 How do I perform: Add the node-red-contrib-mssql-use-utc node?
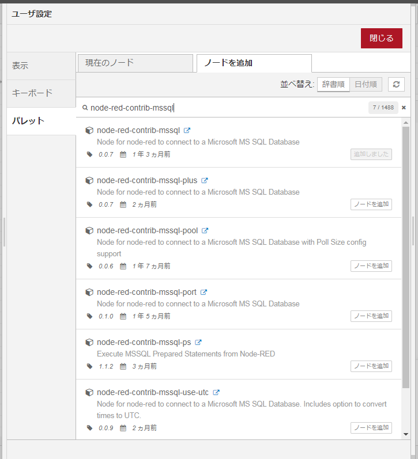coord(371,428)
